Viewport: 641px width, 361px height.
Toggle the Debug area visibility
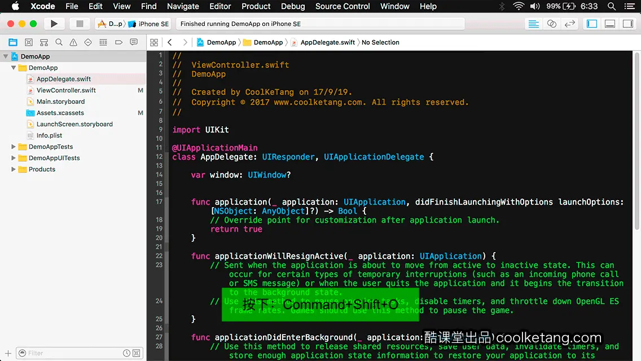click(x=610, y=24)
